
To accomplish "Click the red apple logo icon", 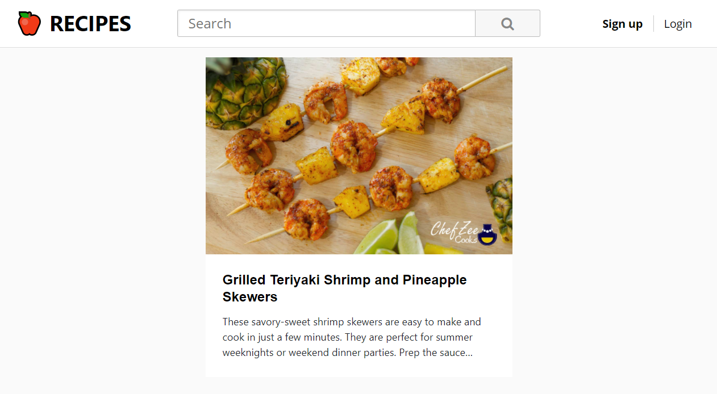I will tap(30, 23).
